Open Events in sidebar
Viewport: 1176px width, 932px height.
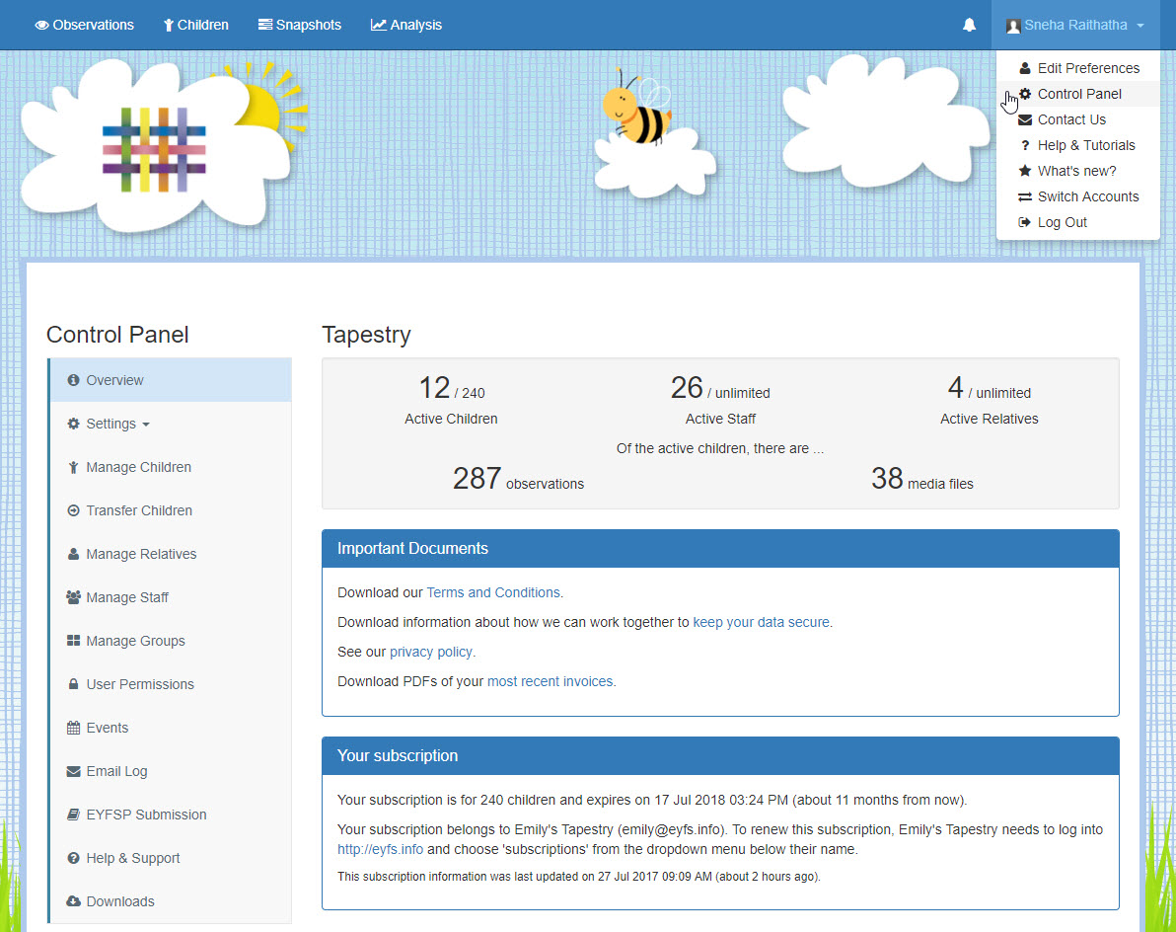coord(171,728)
